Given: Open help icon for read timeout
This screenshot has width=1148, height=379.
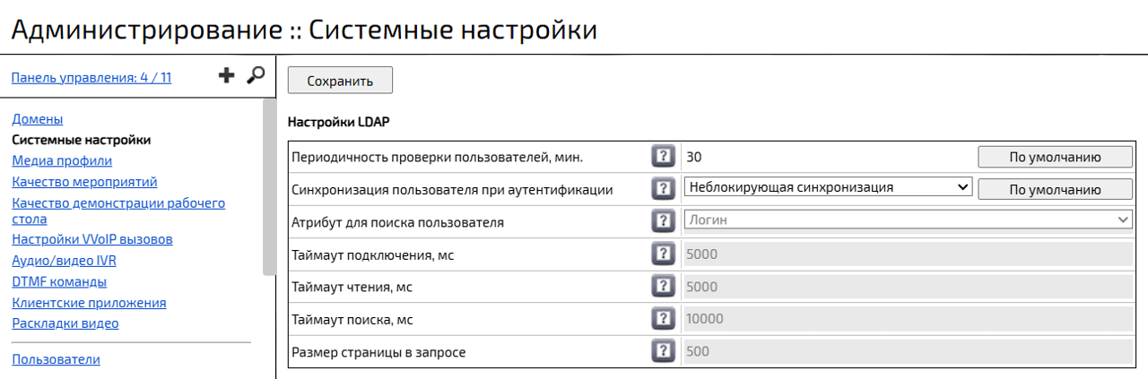Looking at the screenshot, I should tap(662, 286).
